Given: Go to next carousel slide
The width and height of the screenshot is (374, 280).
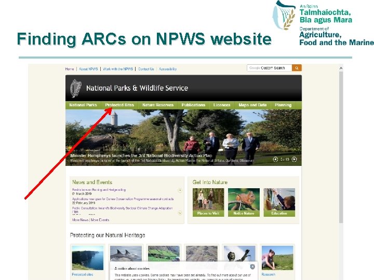Looking at the screenshot, I should click(x=295, y=159).
